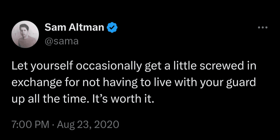The height and width of the screenshot is (140, 280).
Task: Click the separator dot between time and date
Action: click(x=54, y=124)
